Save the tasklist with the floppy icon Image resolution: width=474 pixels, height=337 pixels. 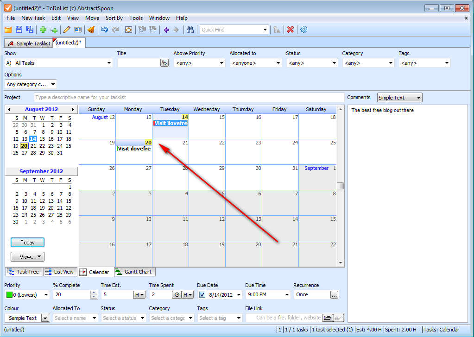click(19, 30)
